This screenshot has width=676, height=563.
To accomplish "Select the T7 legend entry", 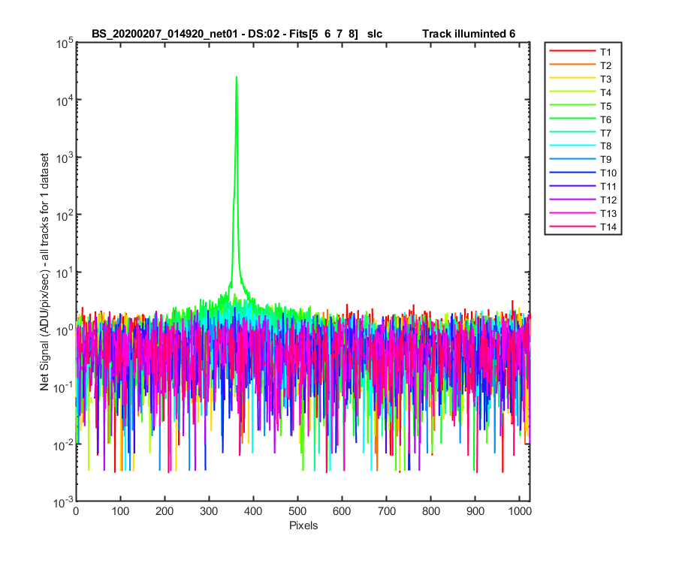I will tap(581, 133).
